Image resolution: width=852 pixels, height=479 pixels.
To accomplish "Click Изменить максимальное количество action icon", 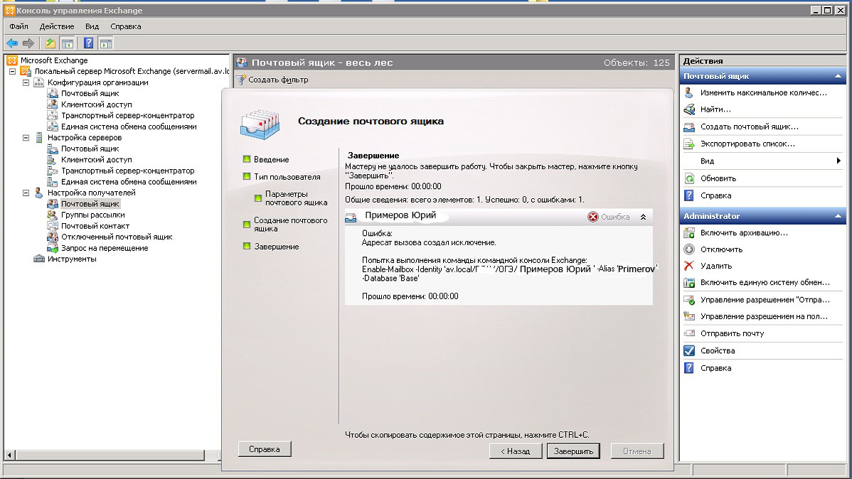I will pos(689,93).
